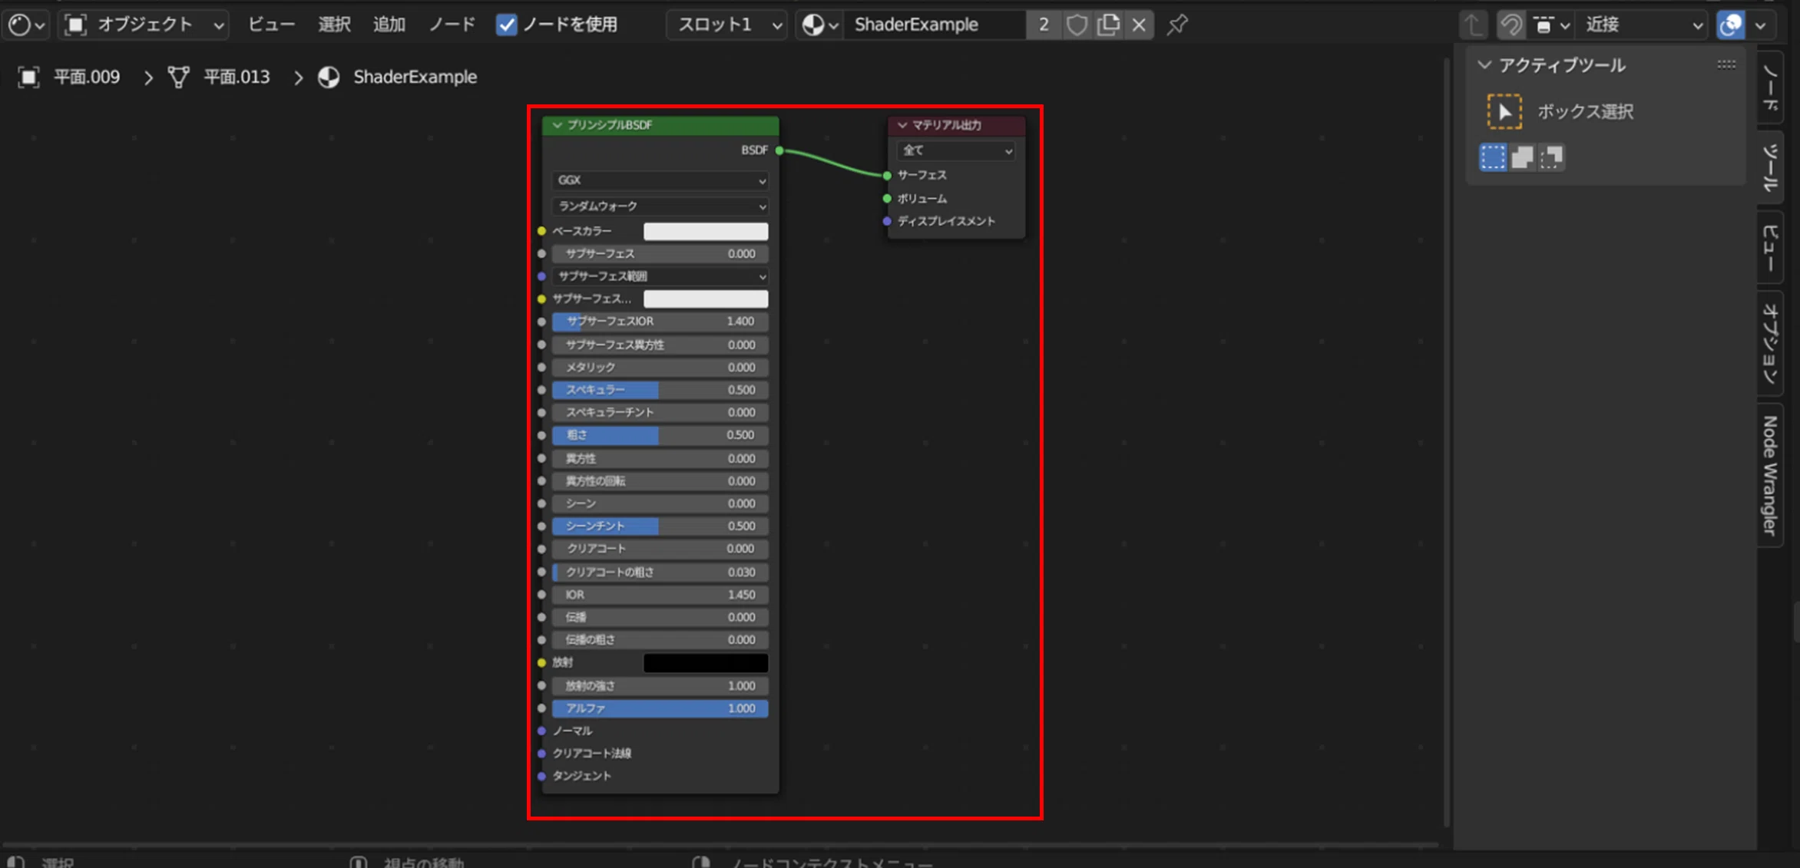Click the 平面.009 object breadcrumb
This screenshot has width=1800, height=868.
pyautogui.click(x=71, y=77)
